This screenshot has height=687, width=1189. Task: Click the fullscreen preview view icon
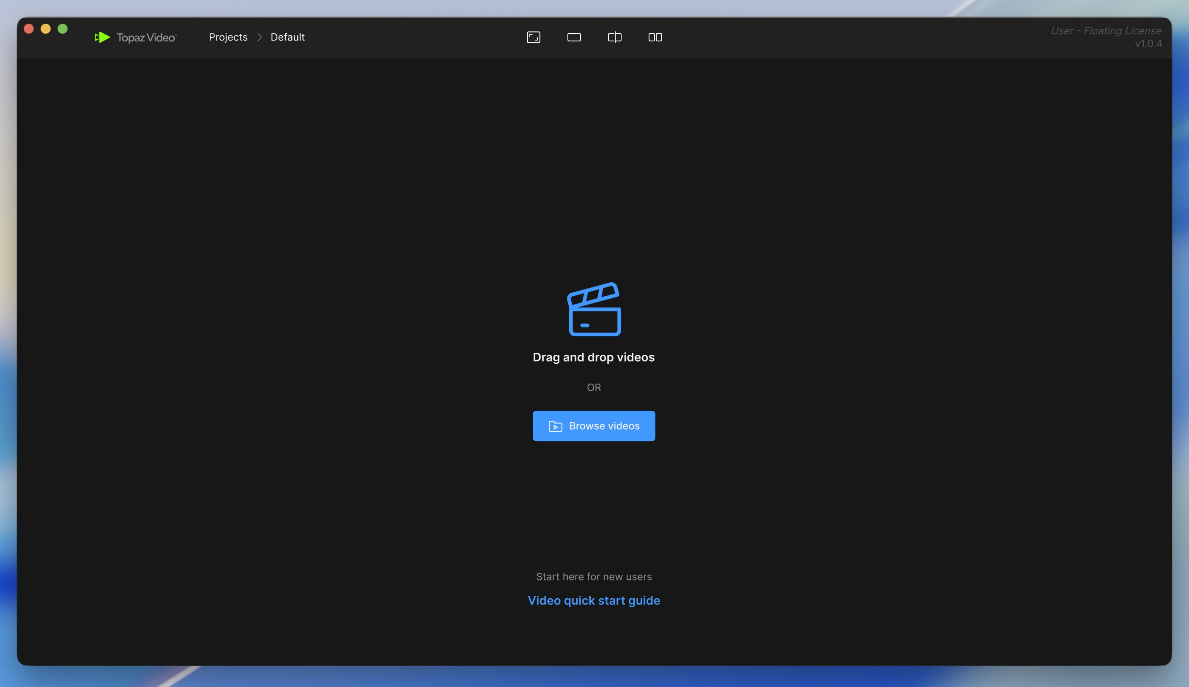(533, 37)
